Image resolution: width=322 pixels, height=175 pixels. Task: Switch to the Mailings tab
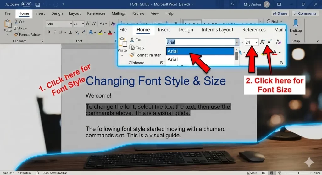coord(119,13)
